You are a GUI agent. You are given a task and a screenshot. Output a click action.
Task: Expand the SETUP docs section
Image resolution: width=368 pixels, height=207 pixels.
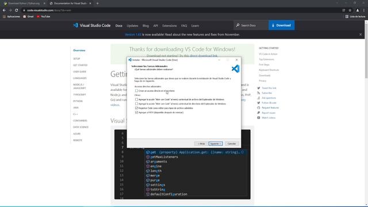click(76, 59)
